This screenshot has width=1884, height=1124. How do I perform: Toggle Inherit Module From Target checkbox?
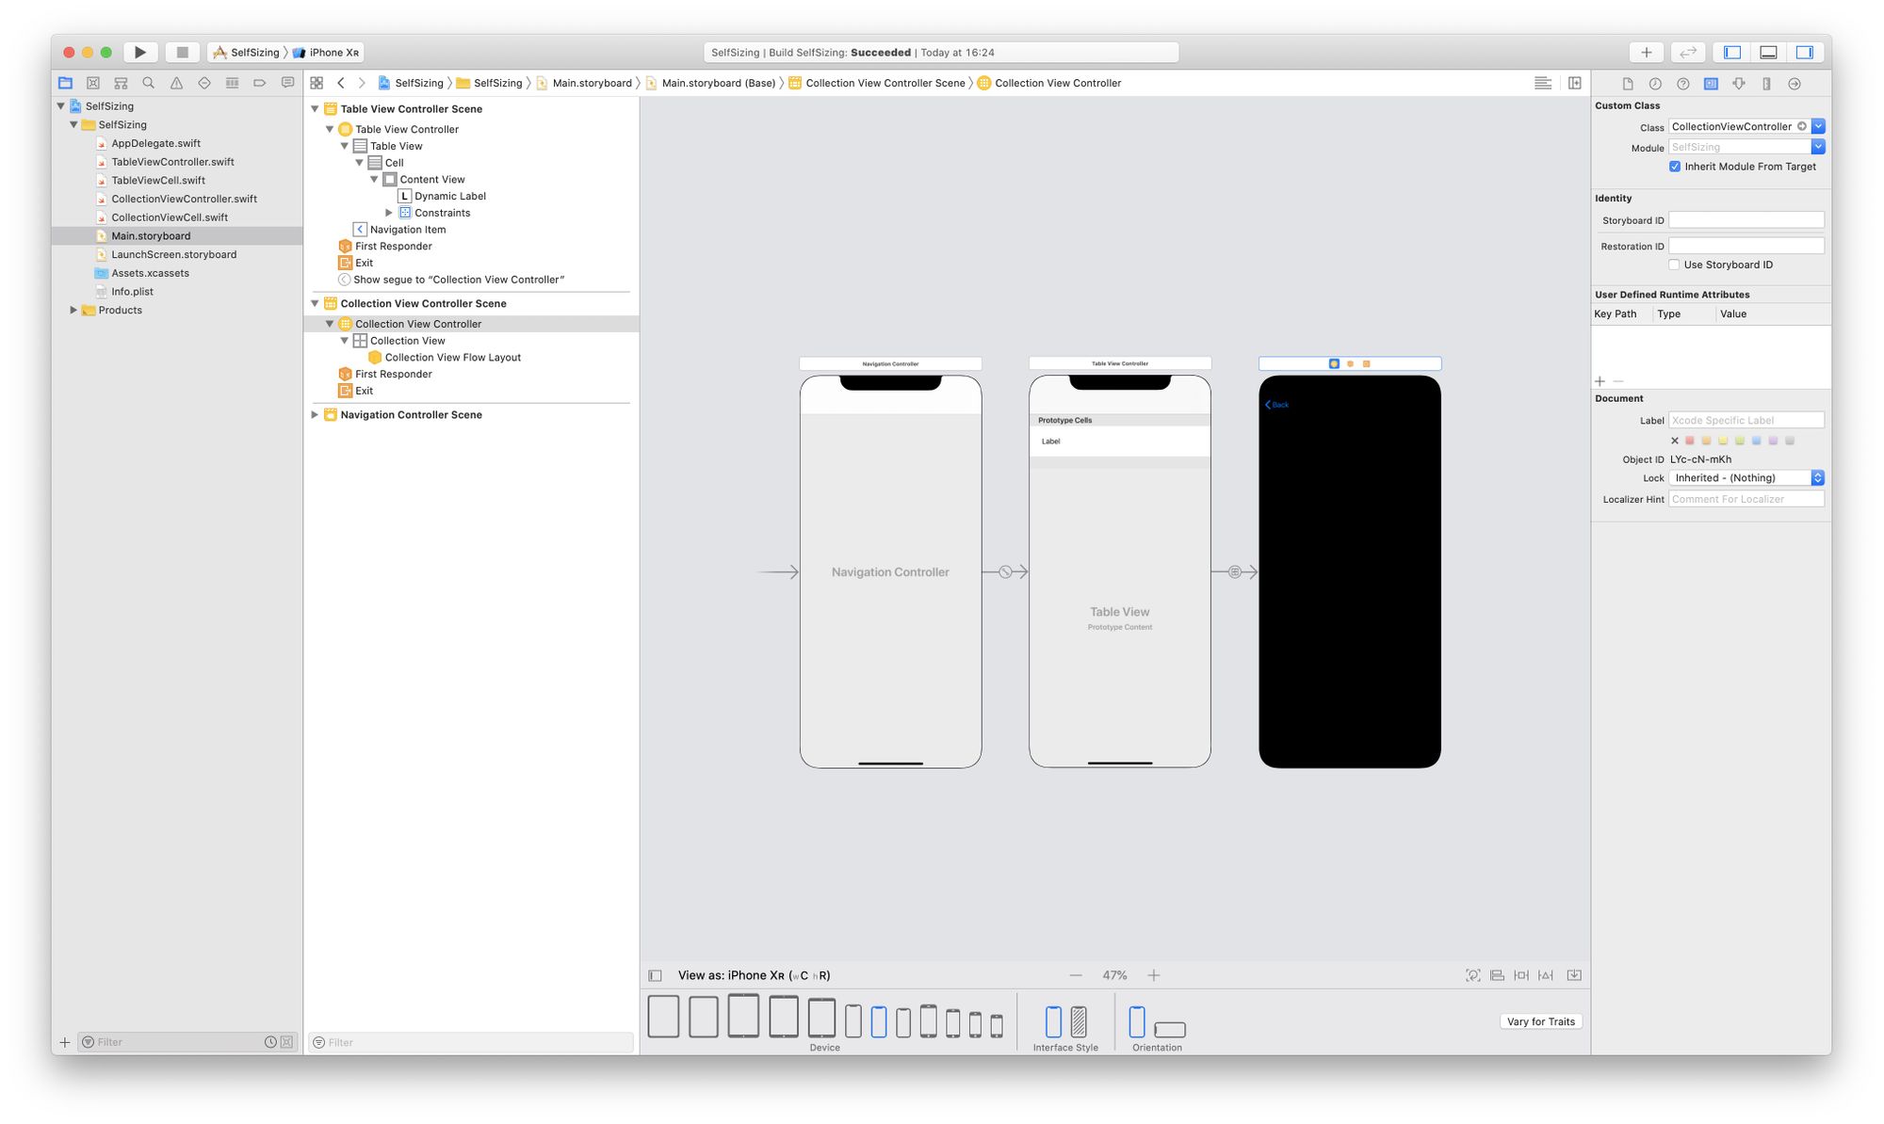click(1674, 166)
